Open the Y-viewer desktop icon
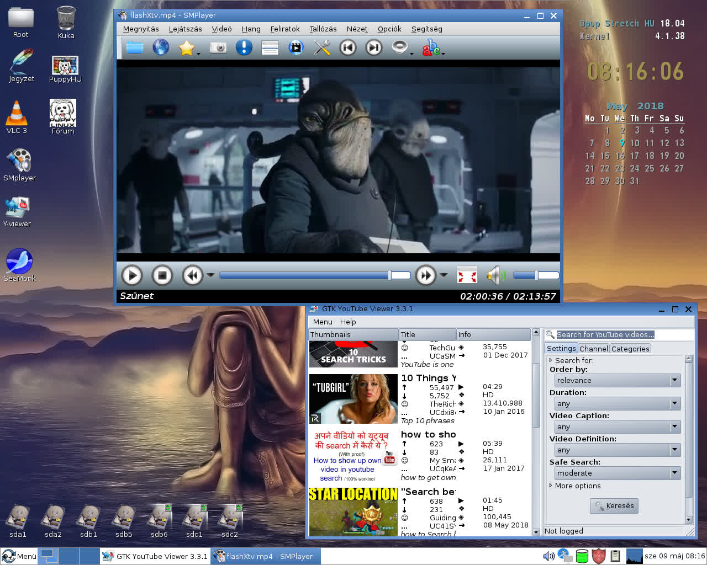The width and height of the screenshot is (707, 565). pyautogui.click(x=17, y=212)
